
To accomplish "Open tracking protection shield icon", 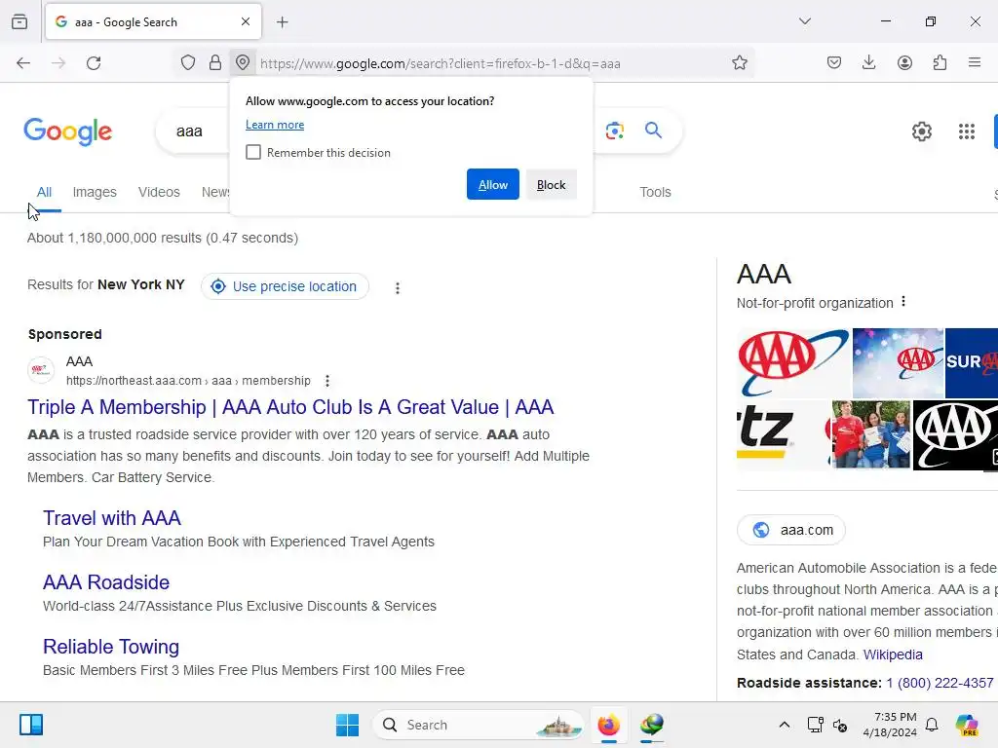I will point(188,63).
